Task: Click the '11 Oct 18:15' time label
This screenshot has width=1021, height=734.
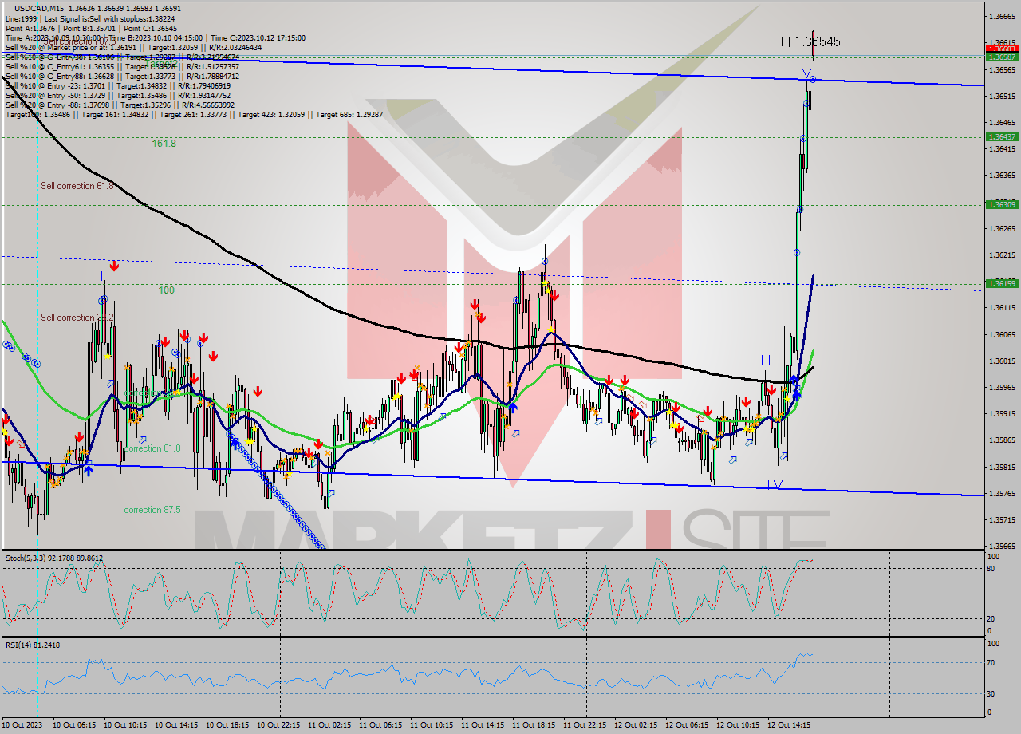Action: (x=534, y=725)
